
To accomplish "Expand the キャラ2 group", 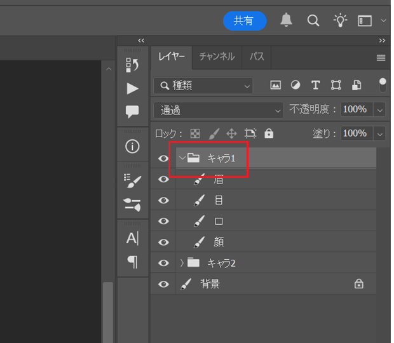I will click(x=182, y=263).
